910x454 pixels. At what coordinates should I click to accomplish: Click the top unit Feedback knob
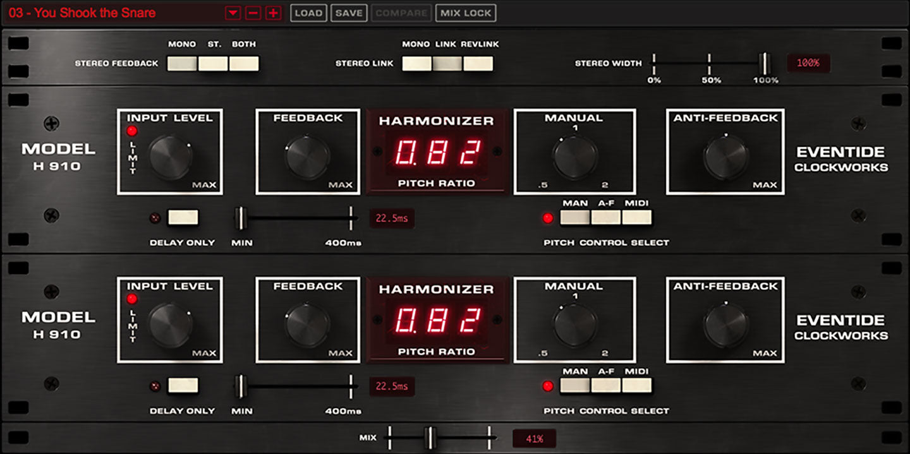(x=308, y=157)
